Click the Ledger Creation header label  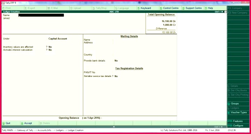pos(12,12)
